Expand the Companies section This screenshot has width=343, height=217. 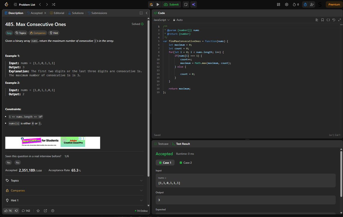click(x=74, y=190)
